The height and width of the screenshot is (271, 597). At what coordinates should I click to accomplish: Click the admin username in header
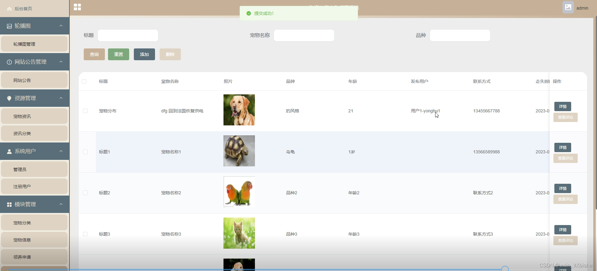(582, 8)
